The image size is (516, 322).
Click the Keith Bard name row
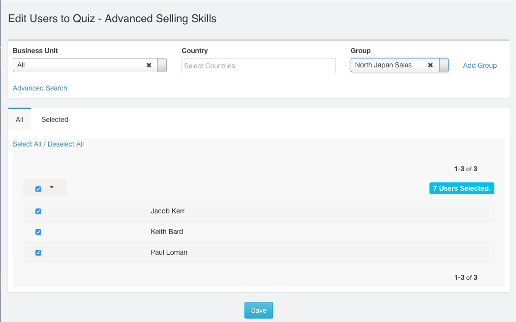tap(167, 232)
